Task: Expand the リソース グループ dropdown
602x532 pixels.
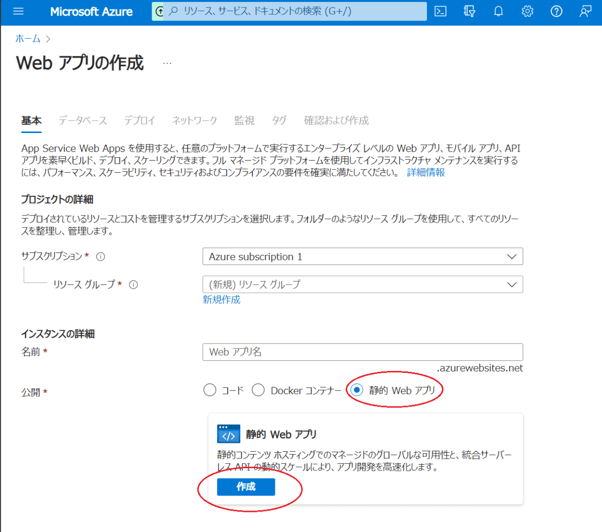Action: pos(363,285)
